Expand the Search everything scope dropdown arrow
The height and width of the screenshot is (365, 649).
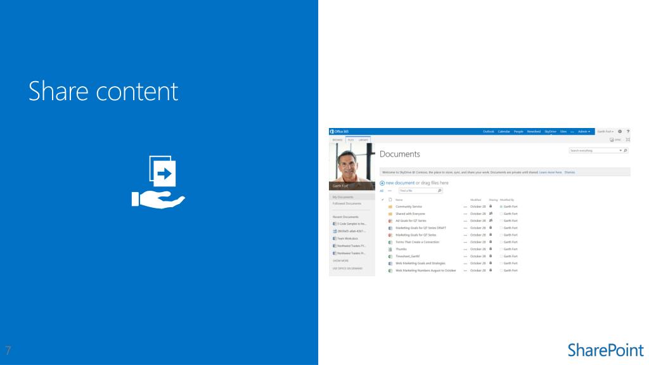coord(620,151)
